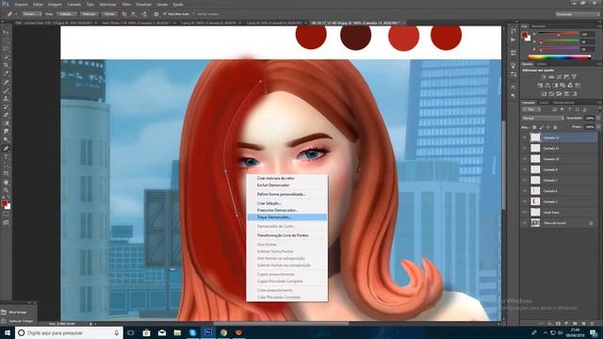The height and width of the screenshot is (339, 603).
Task: Click lock transparent pixels icon
Action: point(534,127)
